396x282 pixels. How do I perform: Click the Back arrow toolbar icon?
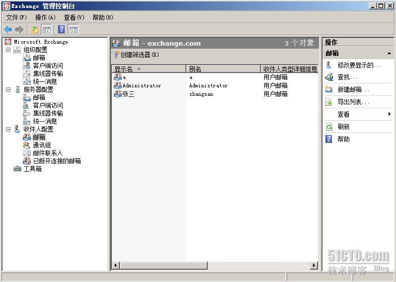(x=8, y=29)
